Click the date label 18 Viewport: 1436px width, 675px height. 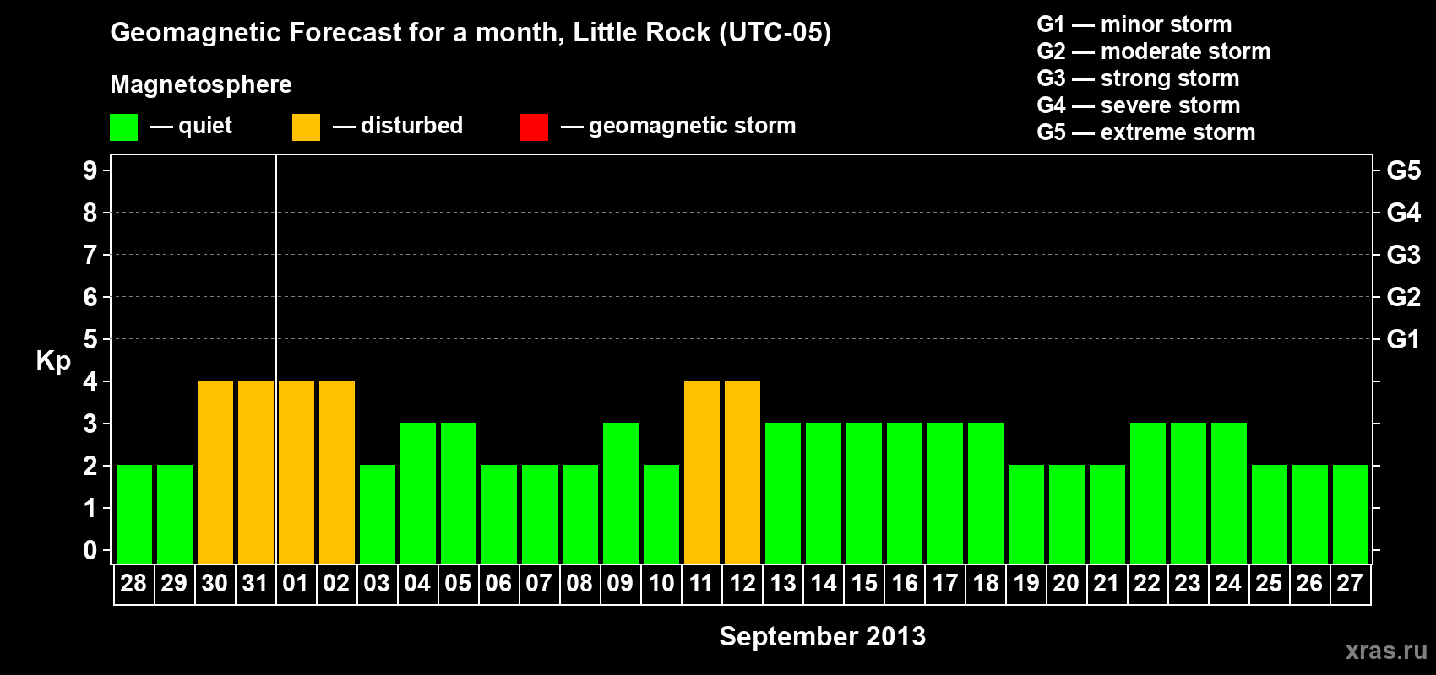pos(985,584)
